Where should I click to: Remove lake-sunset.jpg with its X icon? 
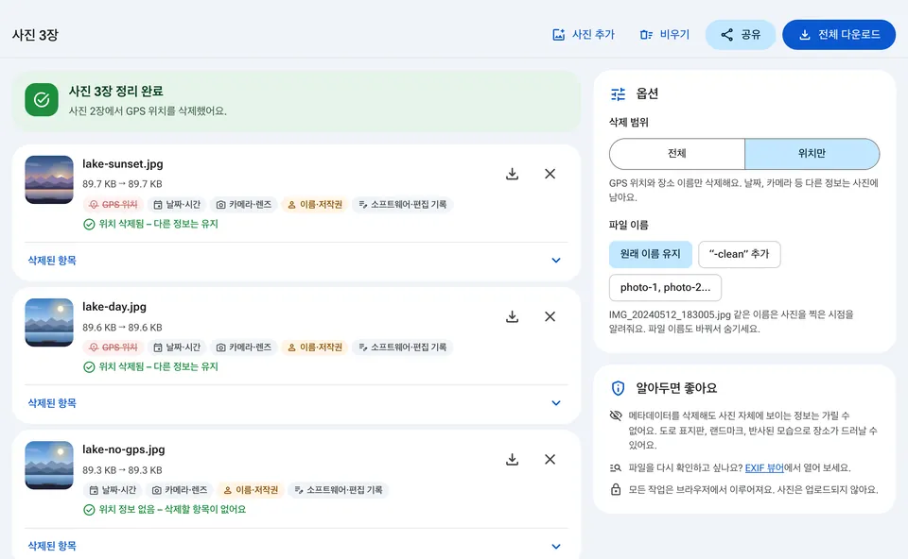pos(550,174)
